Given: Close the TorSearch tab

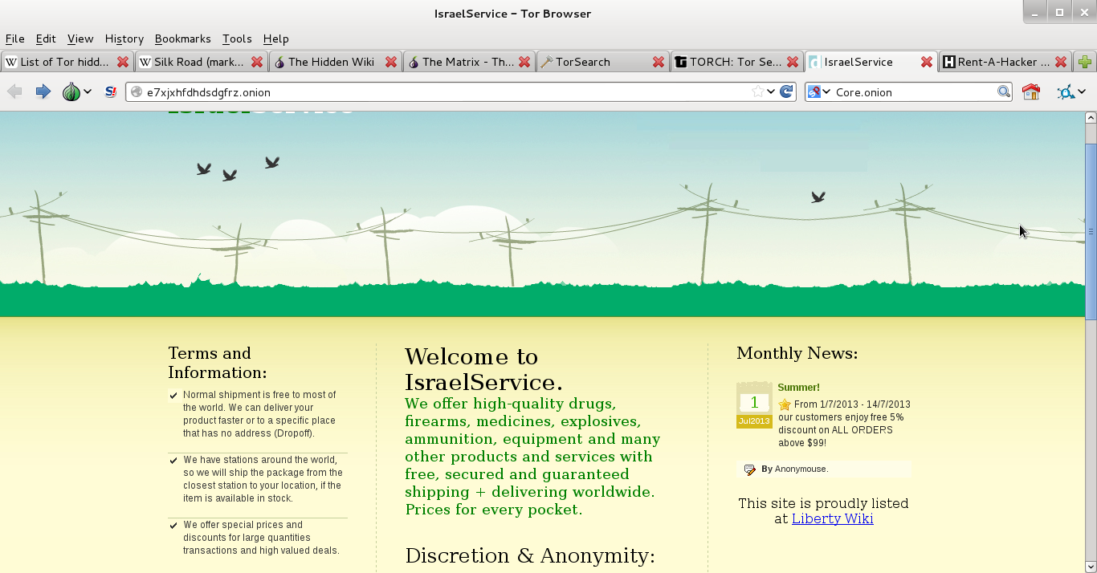Looking at the screenshot, I should 659,62.
